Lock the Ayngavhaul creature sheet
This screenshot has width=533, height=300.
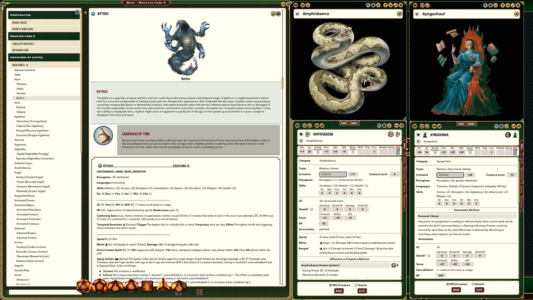pos(502,126)
